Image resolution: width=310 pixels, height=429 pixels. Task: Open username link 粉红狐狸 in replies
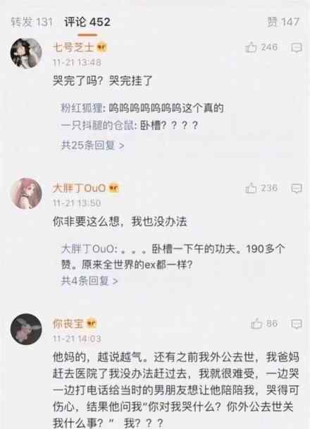tap(82, 108)
